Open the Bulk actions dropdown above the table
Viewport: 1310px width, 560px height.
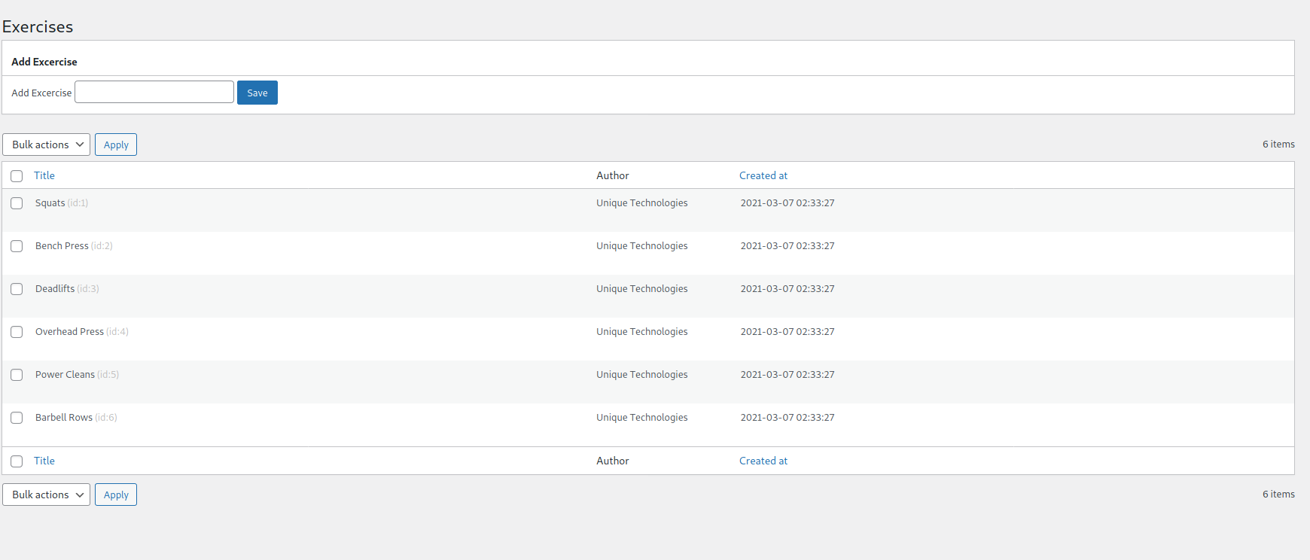point(47,145)
